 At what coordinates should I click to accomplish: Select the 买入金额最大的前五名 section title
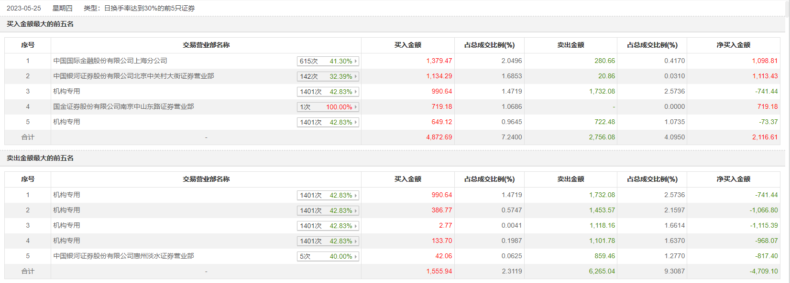tap(40, 24)
